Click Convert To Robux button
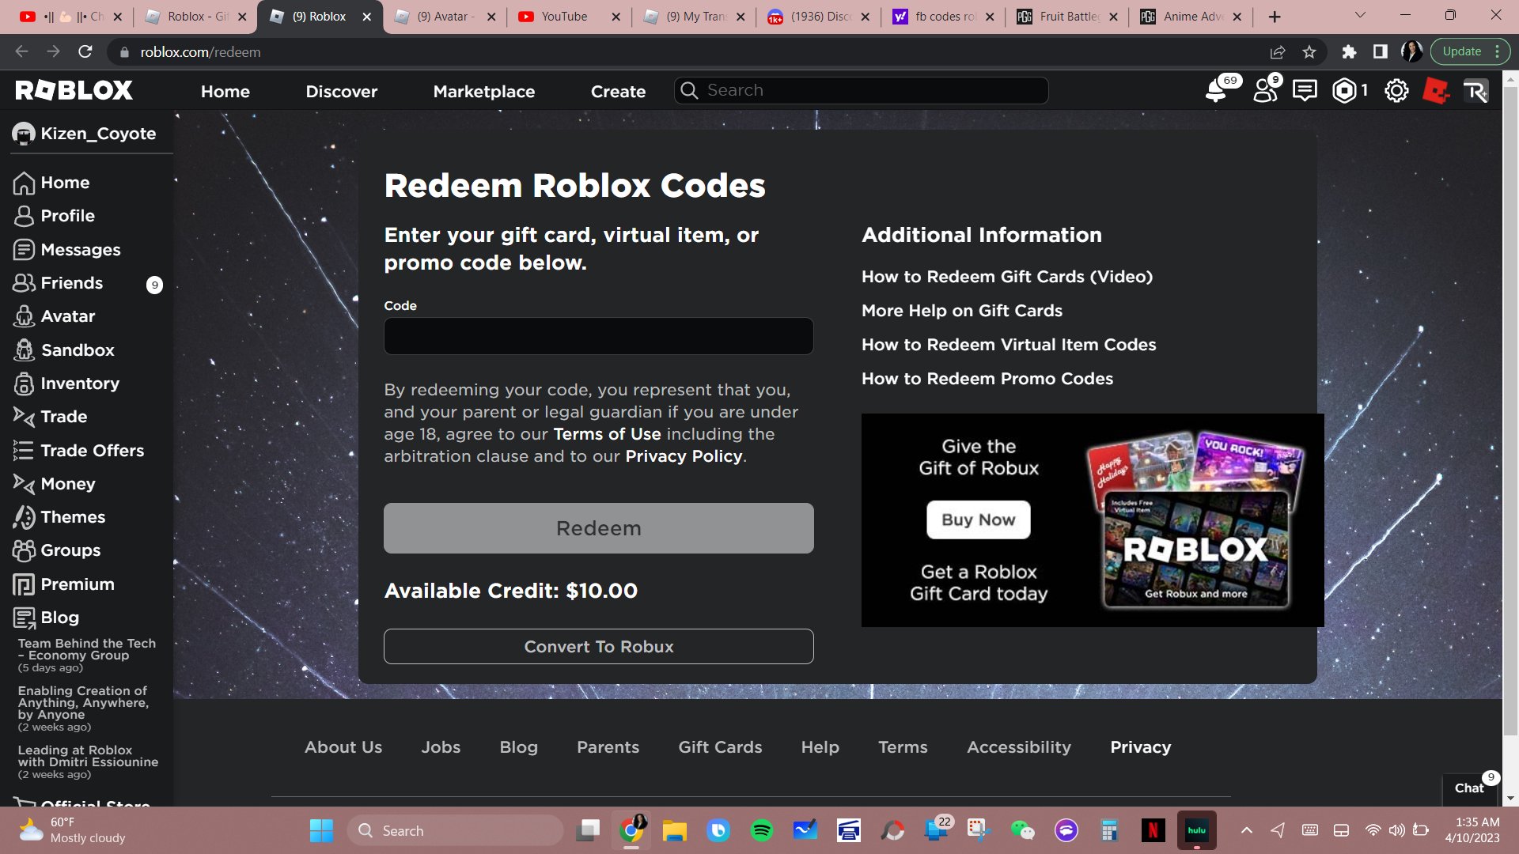This screenshot has width=1519, height=854. (598, 645)
